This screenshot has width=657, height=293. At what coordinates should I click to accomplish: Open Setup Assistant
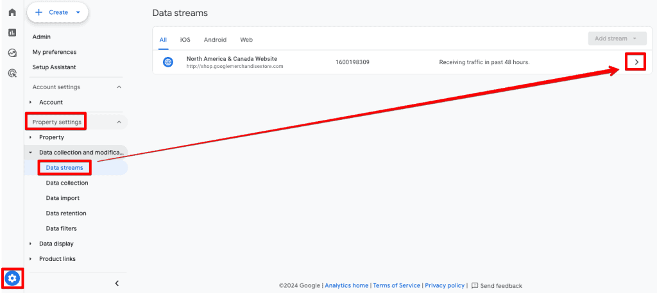pos(54,67)
